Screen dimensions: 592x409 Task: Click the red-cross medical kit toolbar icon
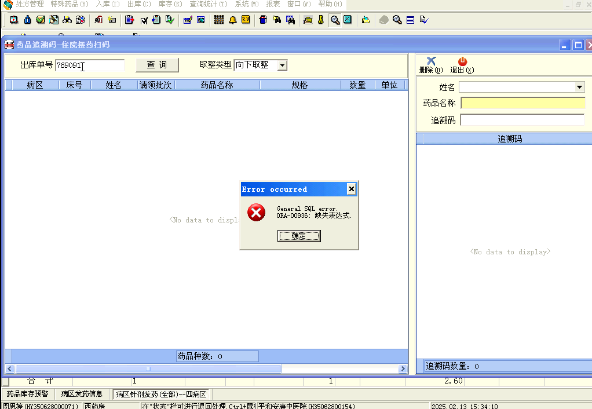coord(14,20)
